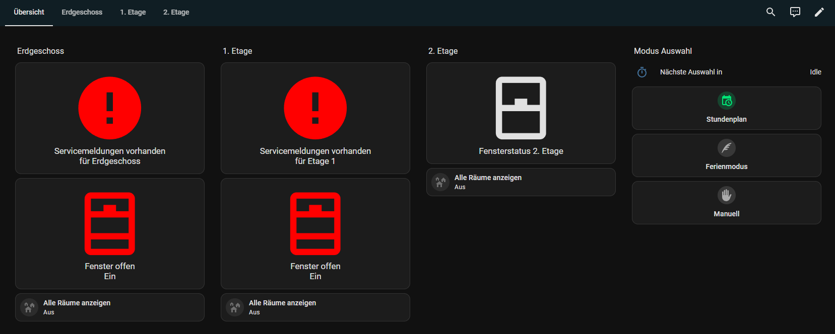Click red open-window icon under Erdgeschoss
This screenshot has height=334, width=835.
point(110,224)
